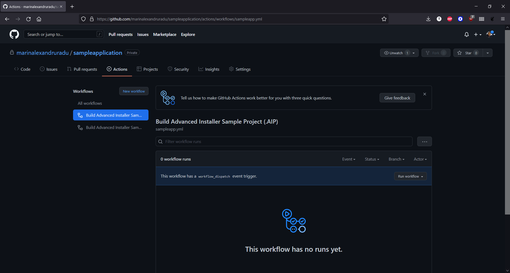510x273 pixels.
Task: Open GitHub notifications bell
Action: click(x=467, y=35)
